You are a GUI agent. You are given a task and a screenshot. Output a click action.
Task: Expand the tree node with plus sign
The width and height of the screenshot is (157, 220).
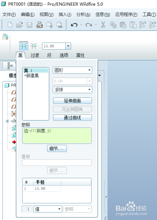[x=7, y=121]
